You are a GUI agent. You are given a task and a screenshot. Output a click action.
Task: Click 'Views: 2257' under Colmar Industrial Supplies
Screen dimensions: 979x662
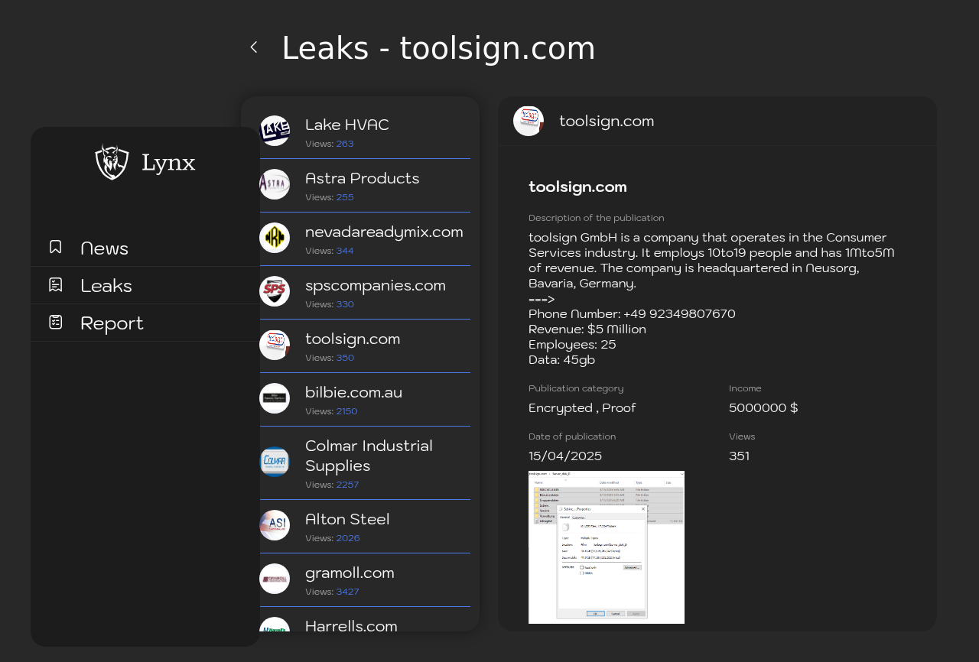(332, 485)
